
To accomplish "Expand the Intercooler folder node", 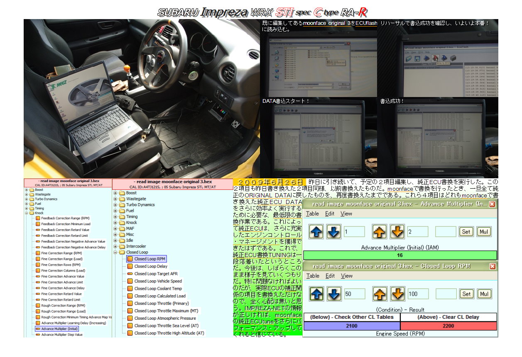I will (115, 246).
